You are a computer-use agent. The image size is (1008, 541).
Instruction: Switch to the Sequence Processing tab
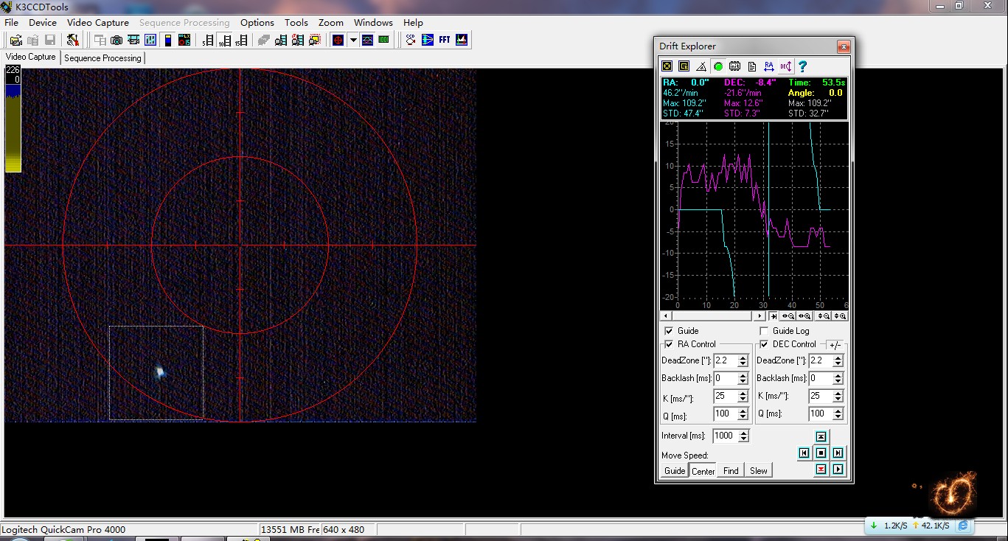(102, 57)
